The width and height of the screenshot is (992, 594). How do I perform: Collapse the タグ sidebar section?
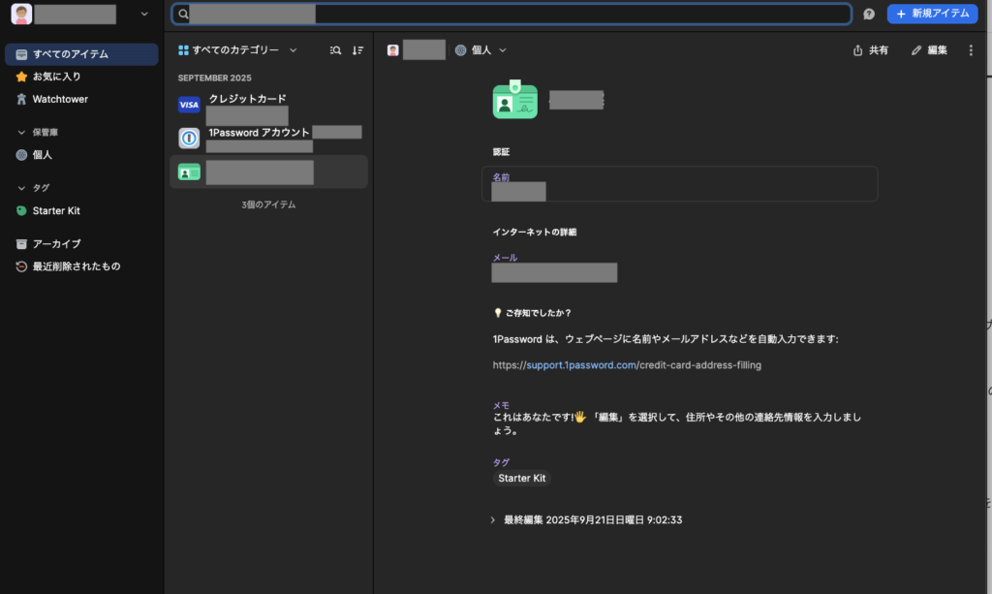coord(21,188)
